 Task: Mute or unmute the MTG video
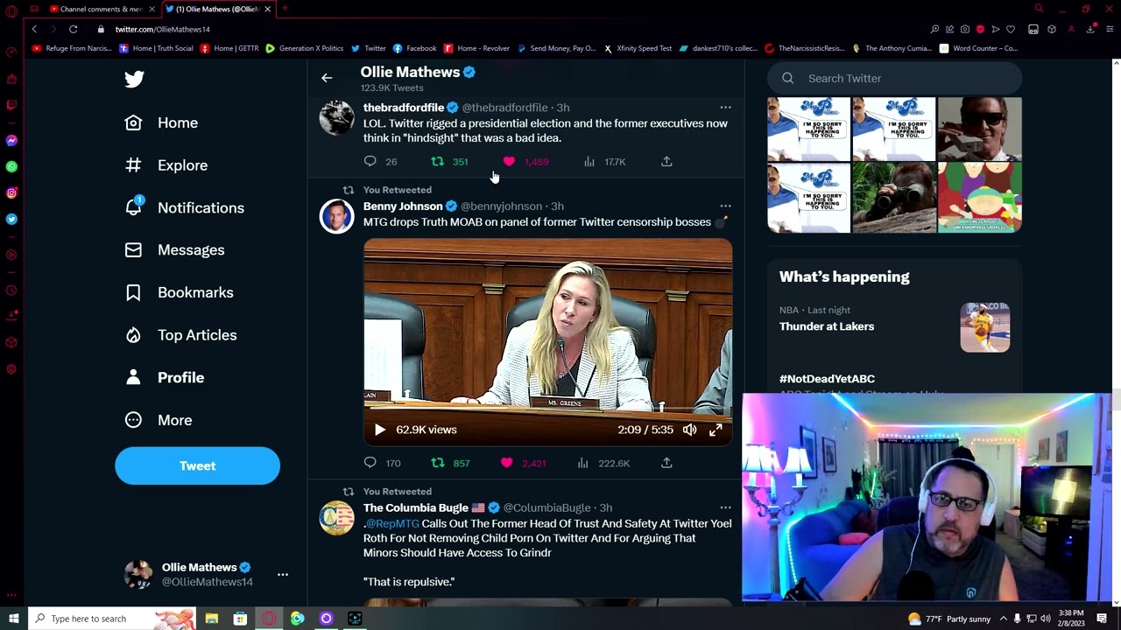pos(690,430)
